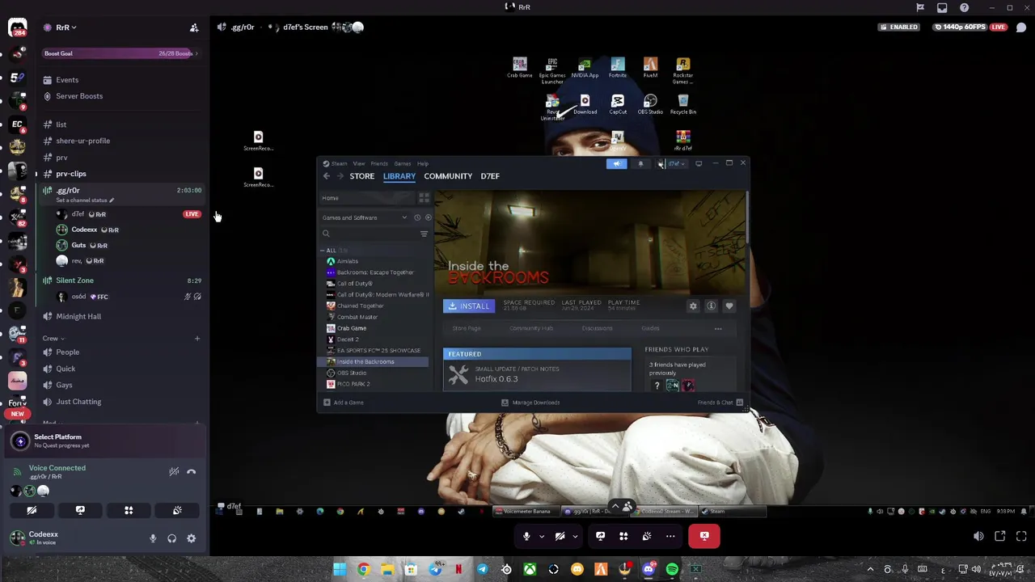Image resolution: width=1035 pixels, height=582 pixels.
Task: Open the Boost Goal progress bar
Action: pos(121,53)
